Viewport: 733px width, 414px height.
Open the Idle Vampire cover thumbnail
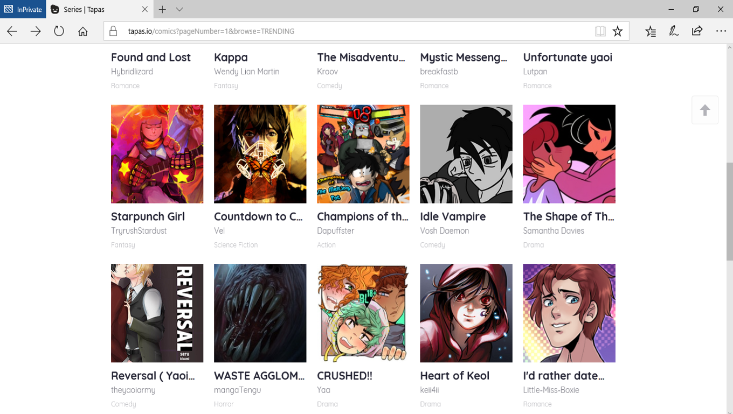[x=466, y=154]
